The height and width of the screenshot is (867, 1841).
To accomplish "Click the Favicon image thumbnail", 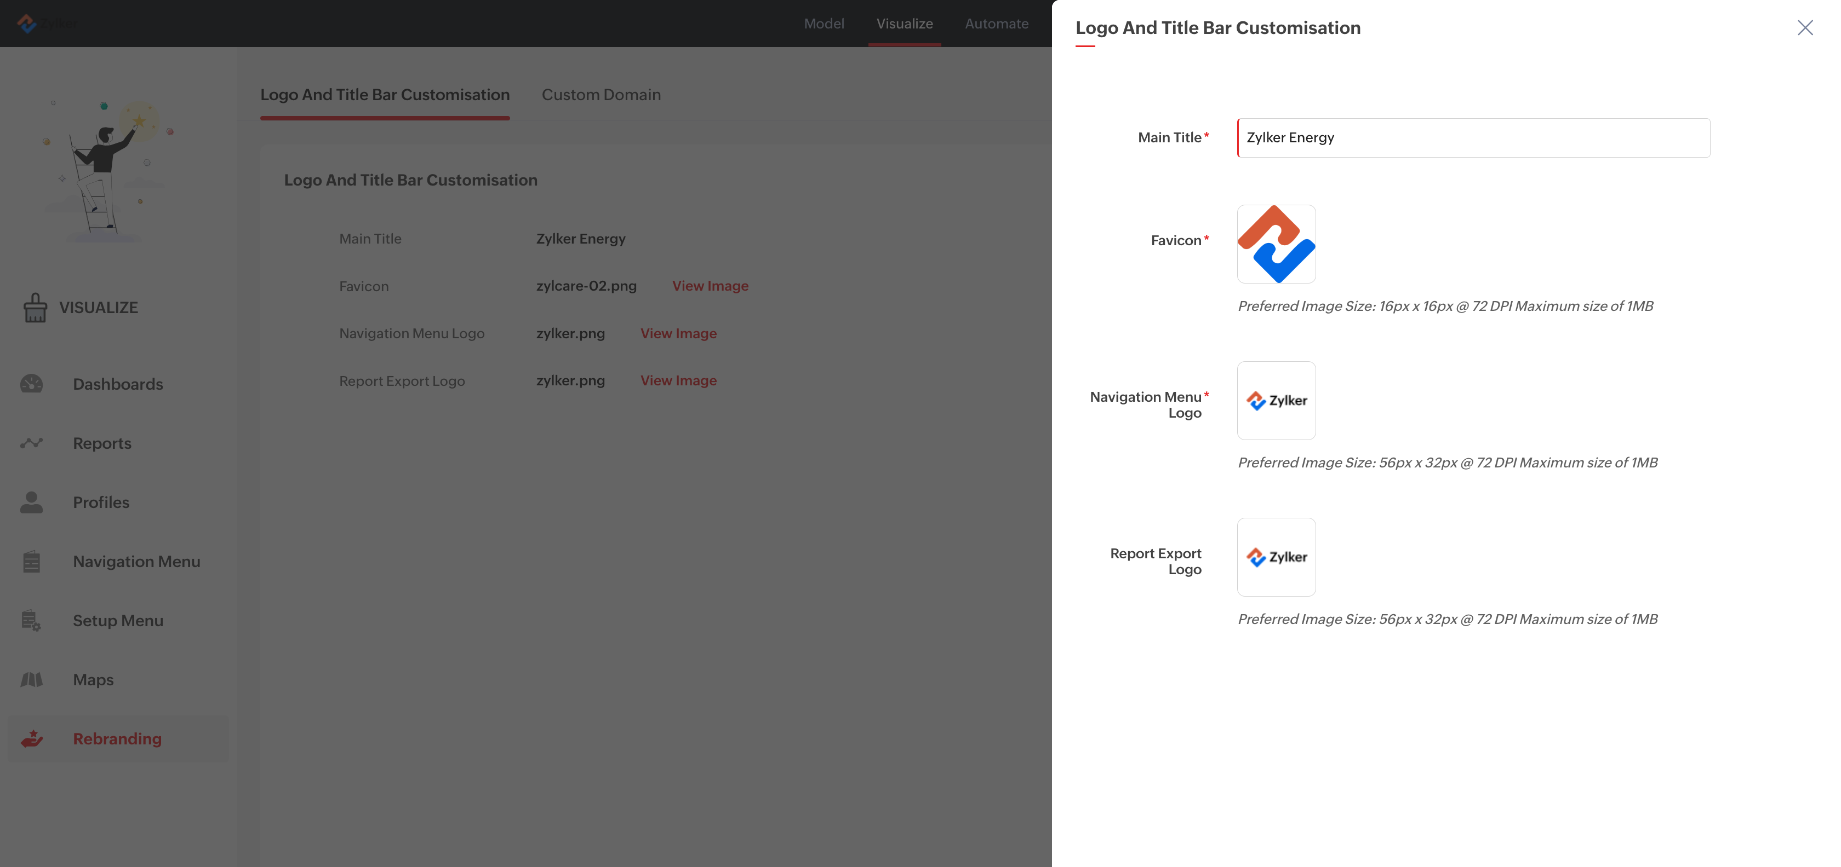I will pos(1276,244).
